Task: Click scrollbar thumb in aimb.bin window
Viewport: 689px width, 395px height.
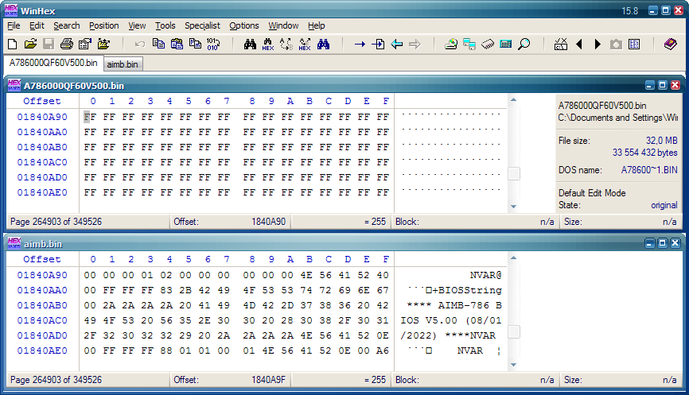Action: tap(514, 331)
